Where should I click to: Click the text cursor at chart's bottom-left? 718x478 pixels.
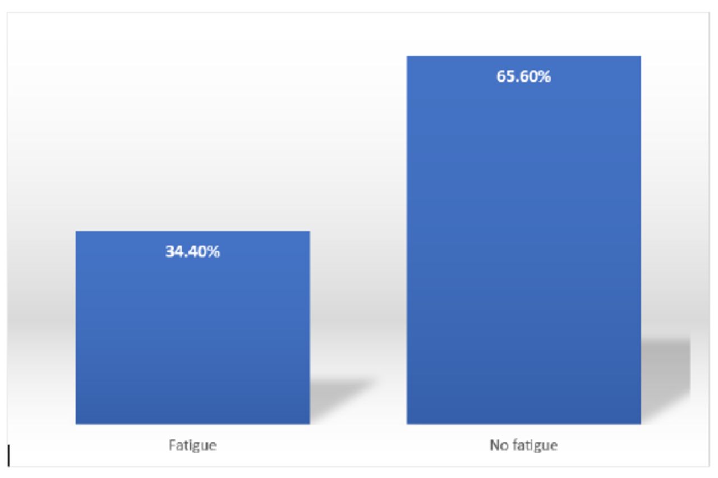pos(8,455)
